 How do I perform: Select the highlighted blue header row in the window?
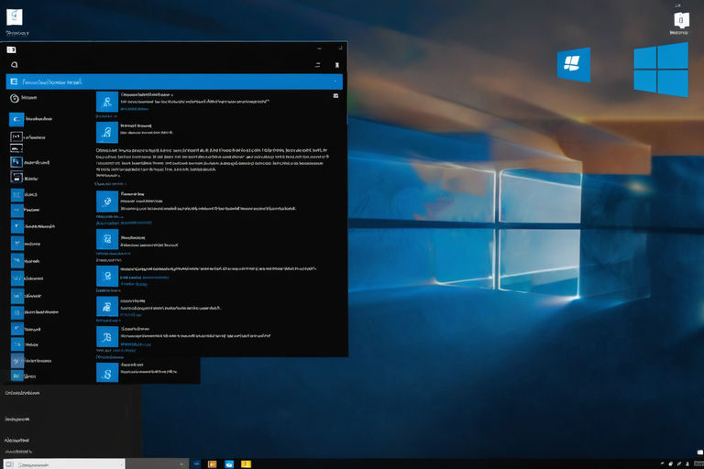[x=174, y=82]
